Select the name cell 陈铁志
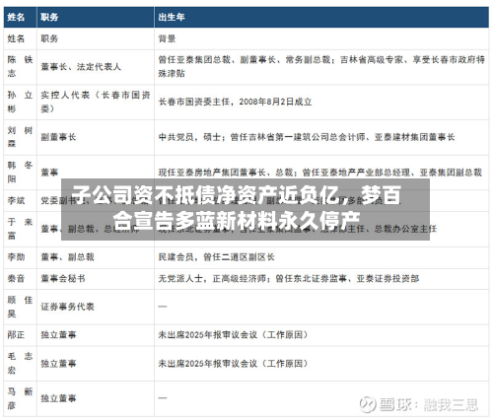Viewport: 493px width, 420px height. point(20,66)
